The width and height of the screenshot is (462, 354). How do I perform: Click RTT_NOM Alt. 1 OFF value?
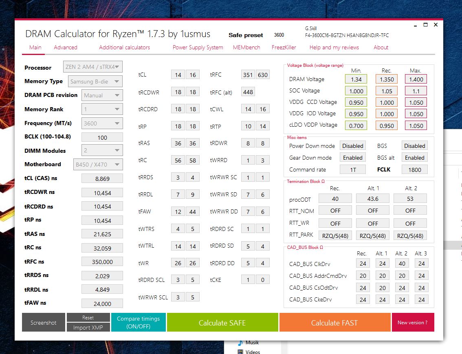click(x=373, y=211)
